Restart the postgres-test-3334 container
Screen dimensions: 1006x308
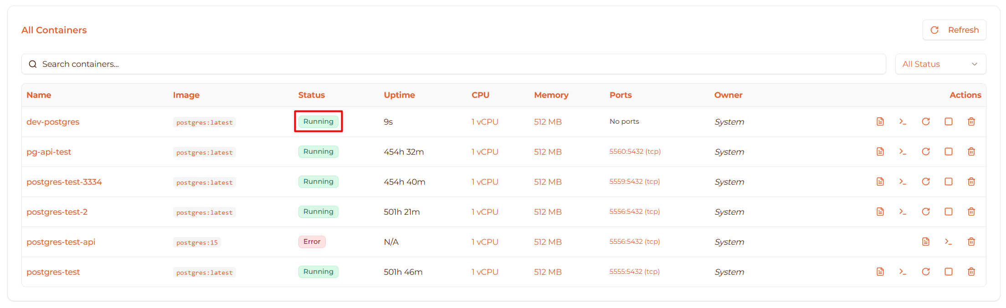click(x=925, y=182)
